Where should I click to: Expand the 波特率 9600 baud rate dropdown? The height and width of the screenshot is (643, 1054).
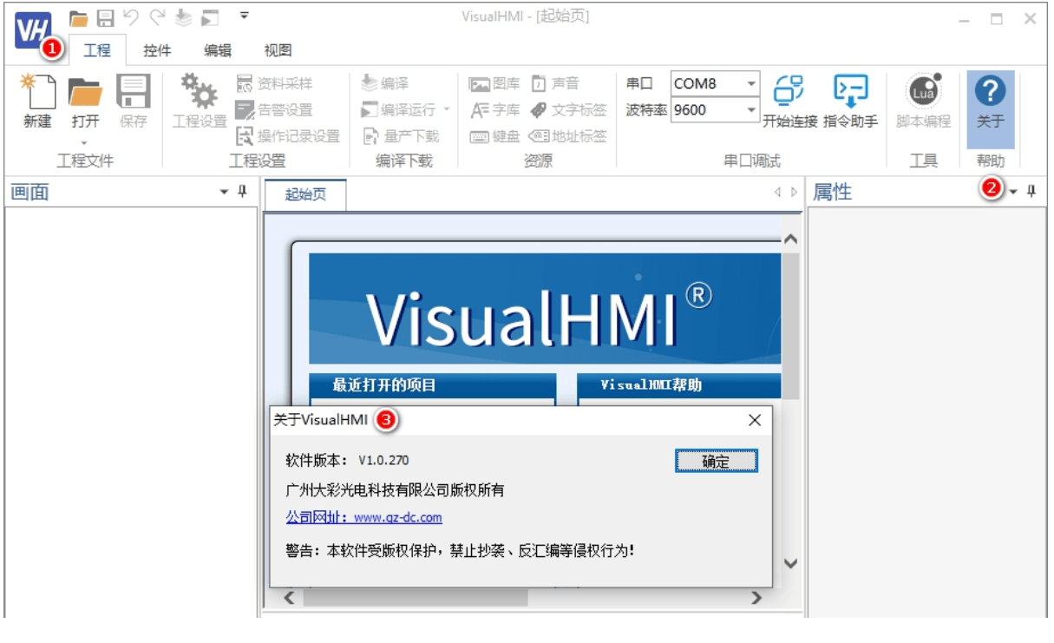point(750,110)
